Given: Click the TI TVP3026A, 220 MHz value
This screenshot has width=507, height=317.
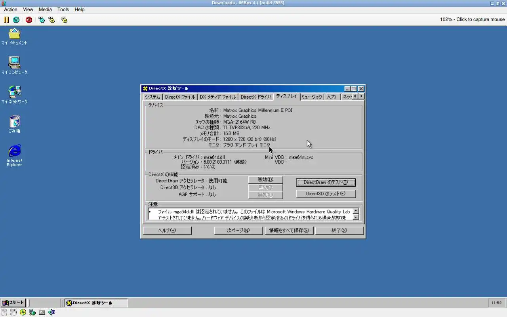Looking at the screenshot, I should click(246, 128).
